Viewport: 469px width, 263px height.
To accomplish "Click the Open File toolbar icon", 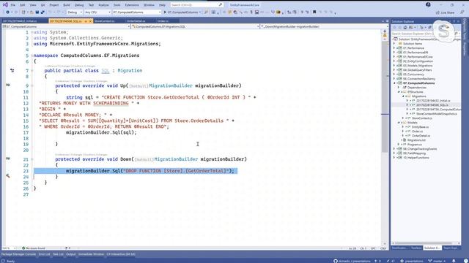I will pos(32,12).
